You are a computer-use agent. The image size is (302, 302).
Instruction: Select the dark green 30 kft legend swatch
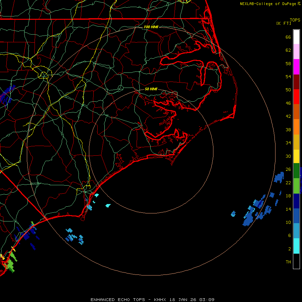pyautogui.click(x=296, y=171)
